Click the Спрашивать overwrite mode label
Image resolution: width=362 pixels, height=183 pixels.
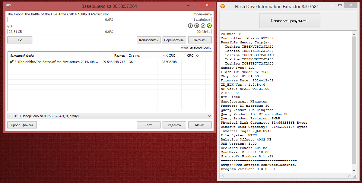click(202, 14)
